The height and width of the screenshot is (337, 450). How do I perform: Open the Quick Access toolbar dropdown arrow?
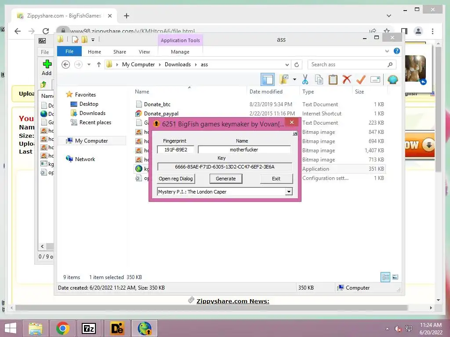(x=93, y=40)
